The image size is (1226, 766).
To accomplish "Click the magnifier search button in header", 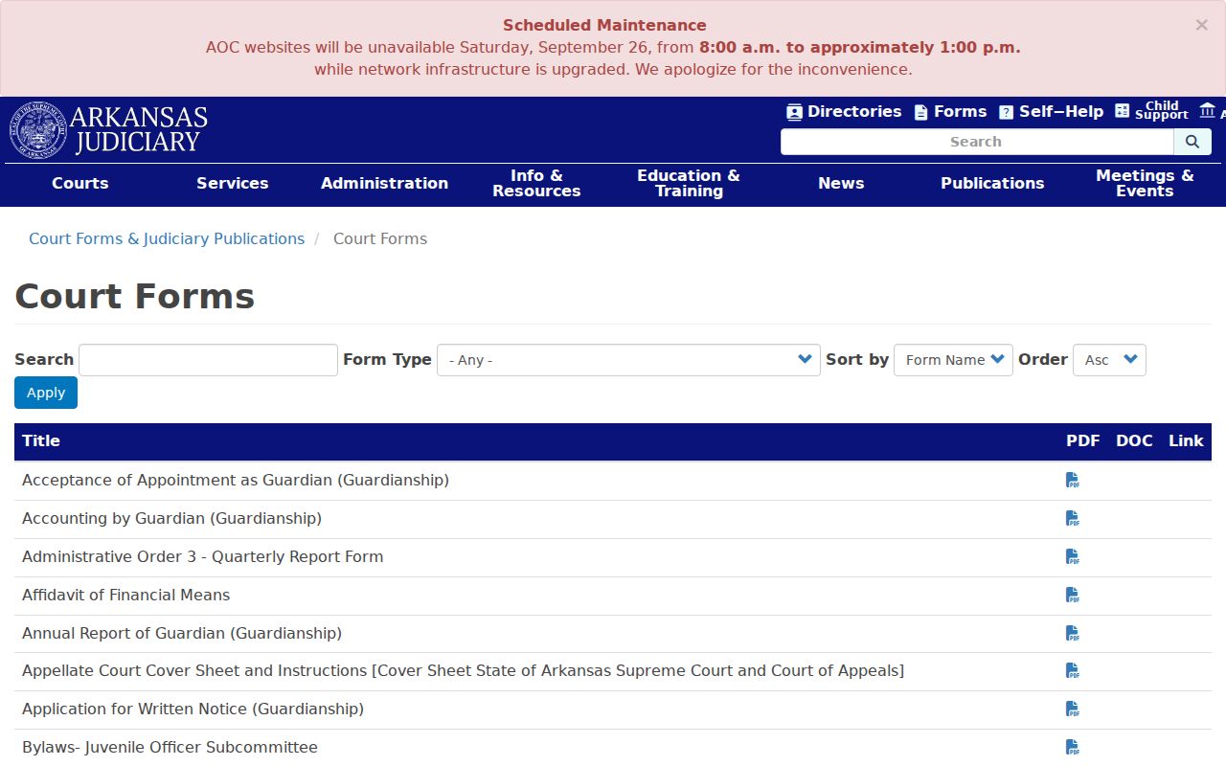I will [x=1192, y=142].
